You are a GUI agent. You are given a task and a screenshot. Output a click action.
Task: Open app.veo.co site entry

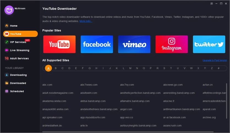[x=127, y=117]
